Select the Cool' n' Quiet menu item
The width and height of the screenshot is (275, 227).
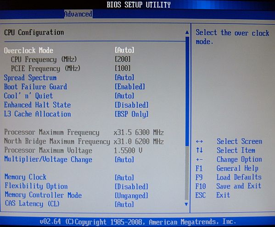click(x=28, y=96)
